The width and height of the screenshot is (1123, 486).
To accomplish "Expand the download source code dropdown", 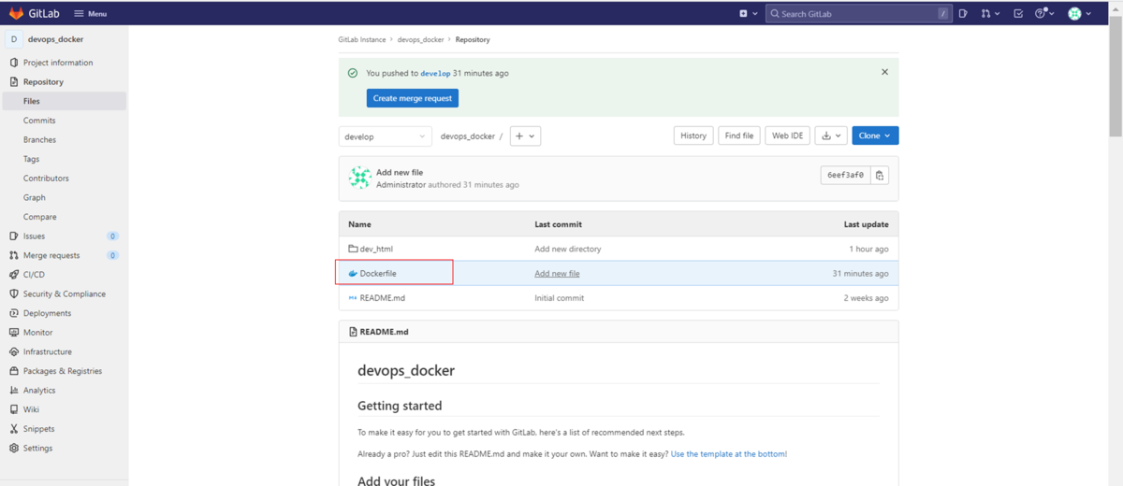I will [830, 136].
